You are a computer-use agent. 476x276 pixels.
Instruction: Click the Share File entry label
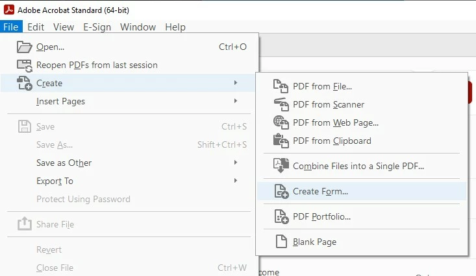(55, 225)
